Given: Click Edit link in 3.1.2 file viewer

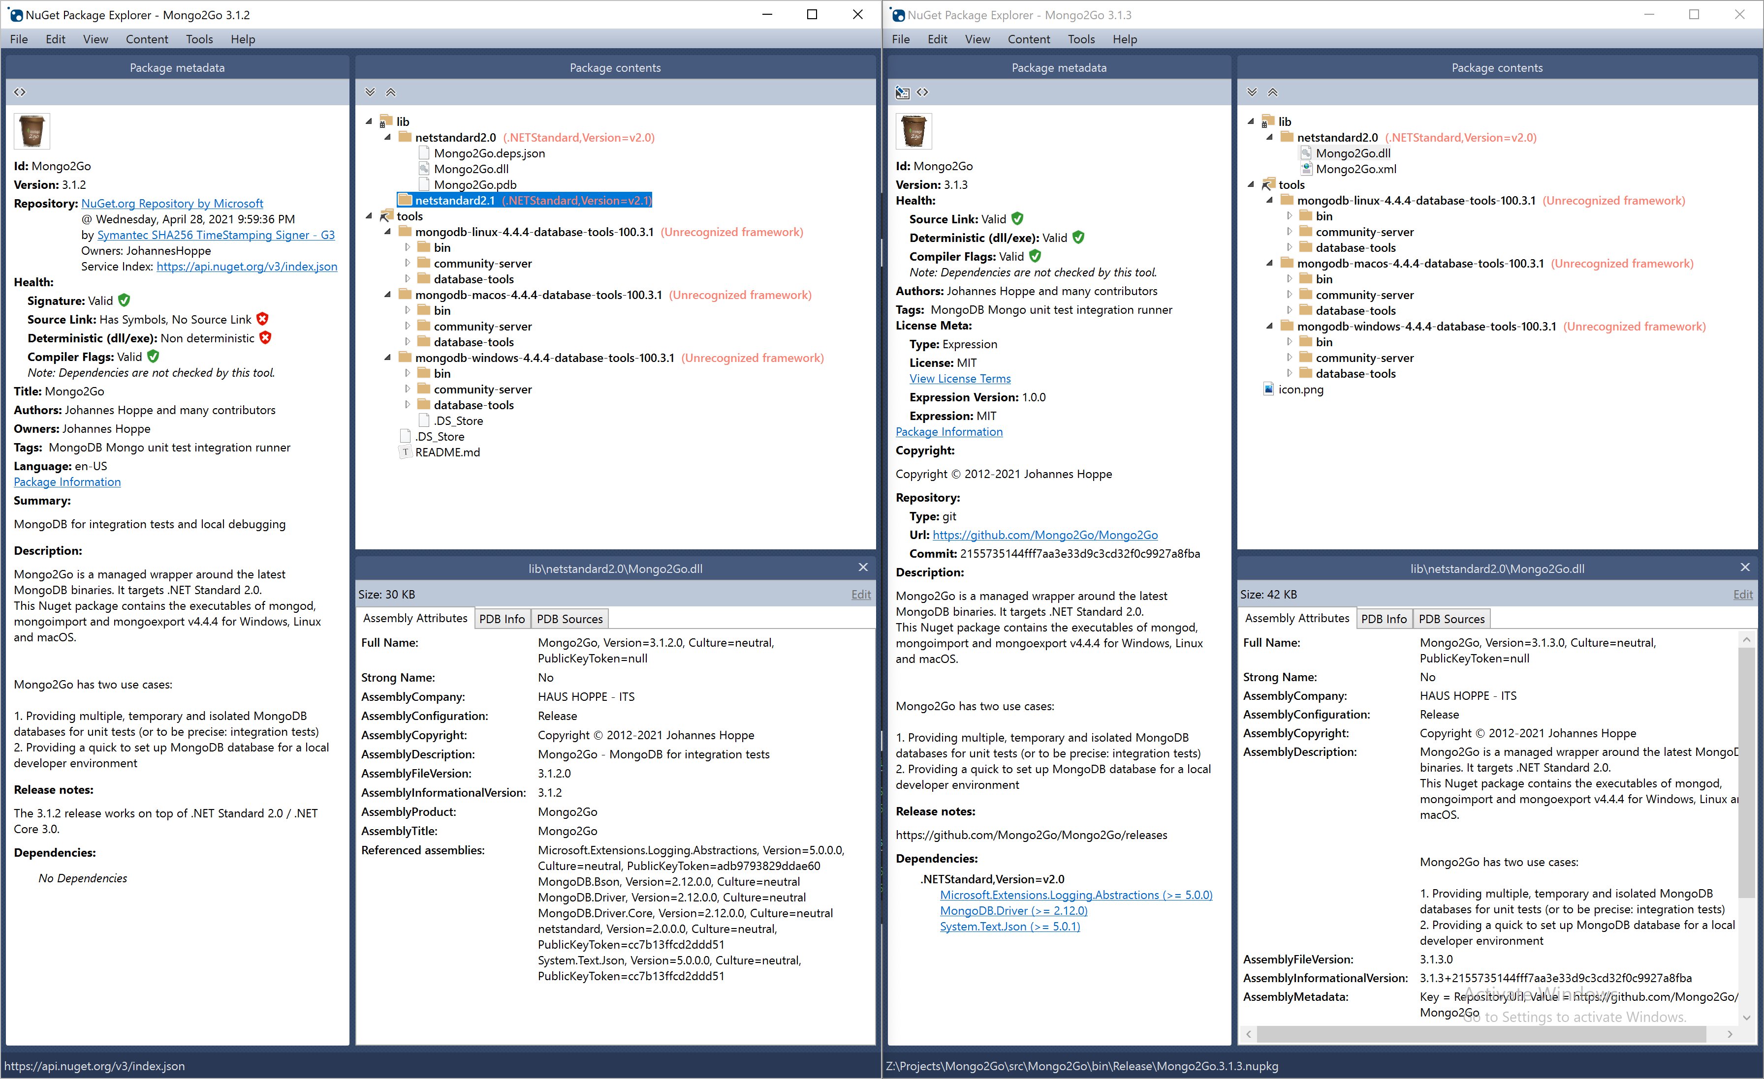Looking at the screenshot, I should click(861, 594).
